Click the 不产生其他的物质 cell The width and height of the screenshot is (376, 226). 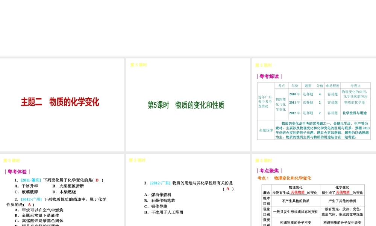[x=296, y=201]
